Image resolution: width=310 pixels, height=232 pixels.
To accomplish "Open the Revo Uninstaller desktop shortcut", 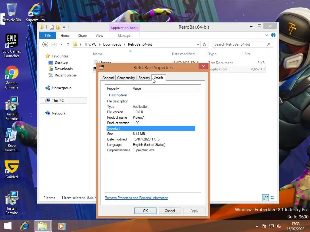I will [12, 140].
